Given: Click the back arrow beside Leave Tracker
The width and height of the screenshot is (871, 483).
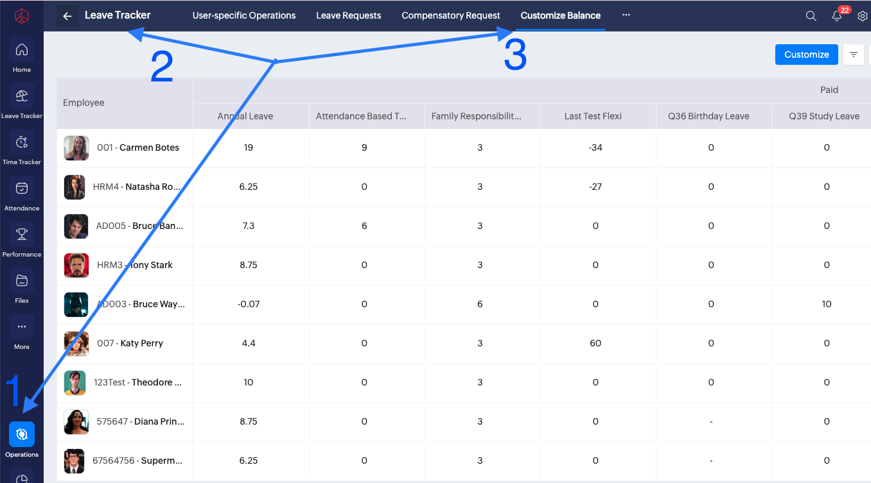Looking at the screenshot, I should (67, 16).
